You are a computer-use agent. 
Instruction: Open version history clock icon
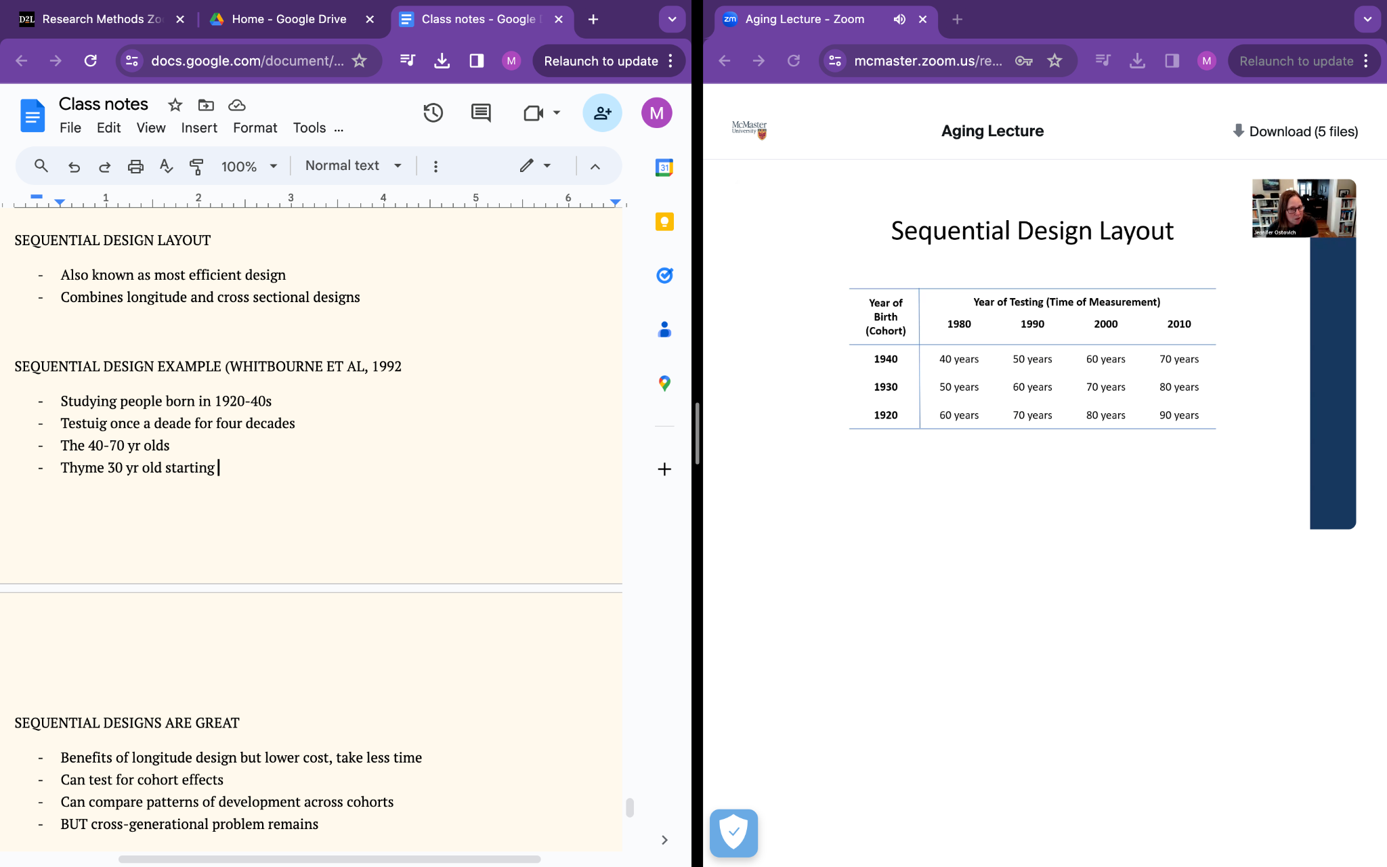point(433,113)
